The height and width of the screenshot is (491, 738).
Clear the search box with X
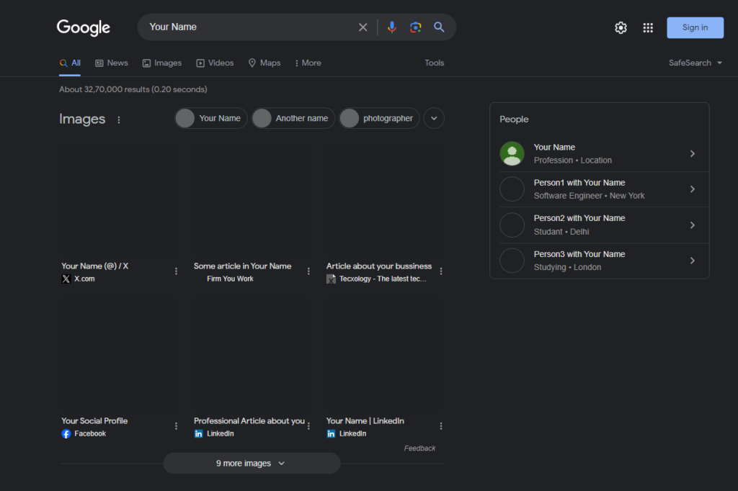pos(363,27)
